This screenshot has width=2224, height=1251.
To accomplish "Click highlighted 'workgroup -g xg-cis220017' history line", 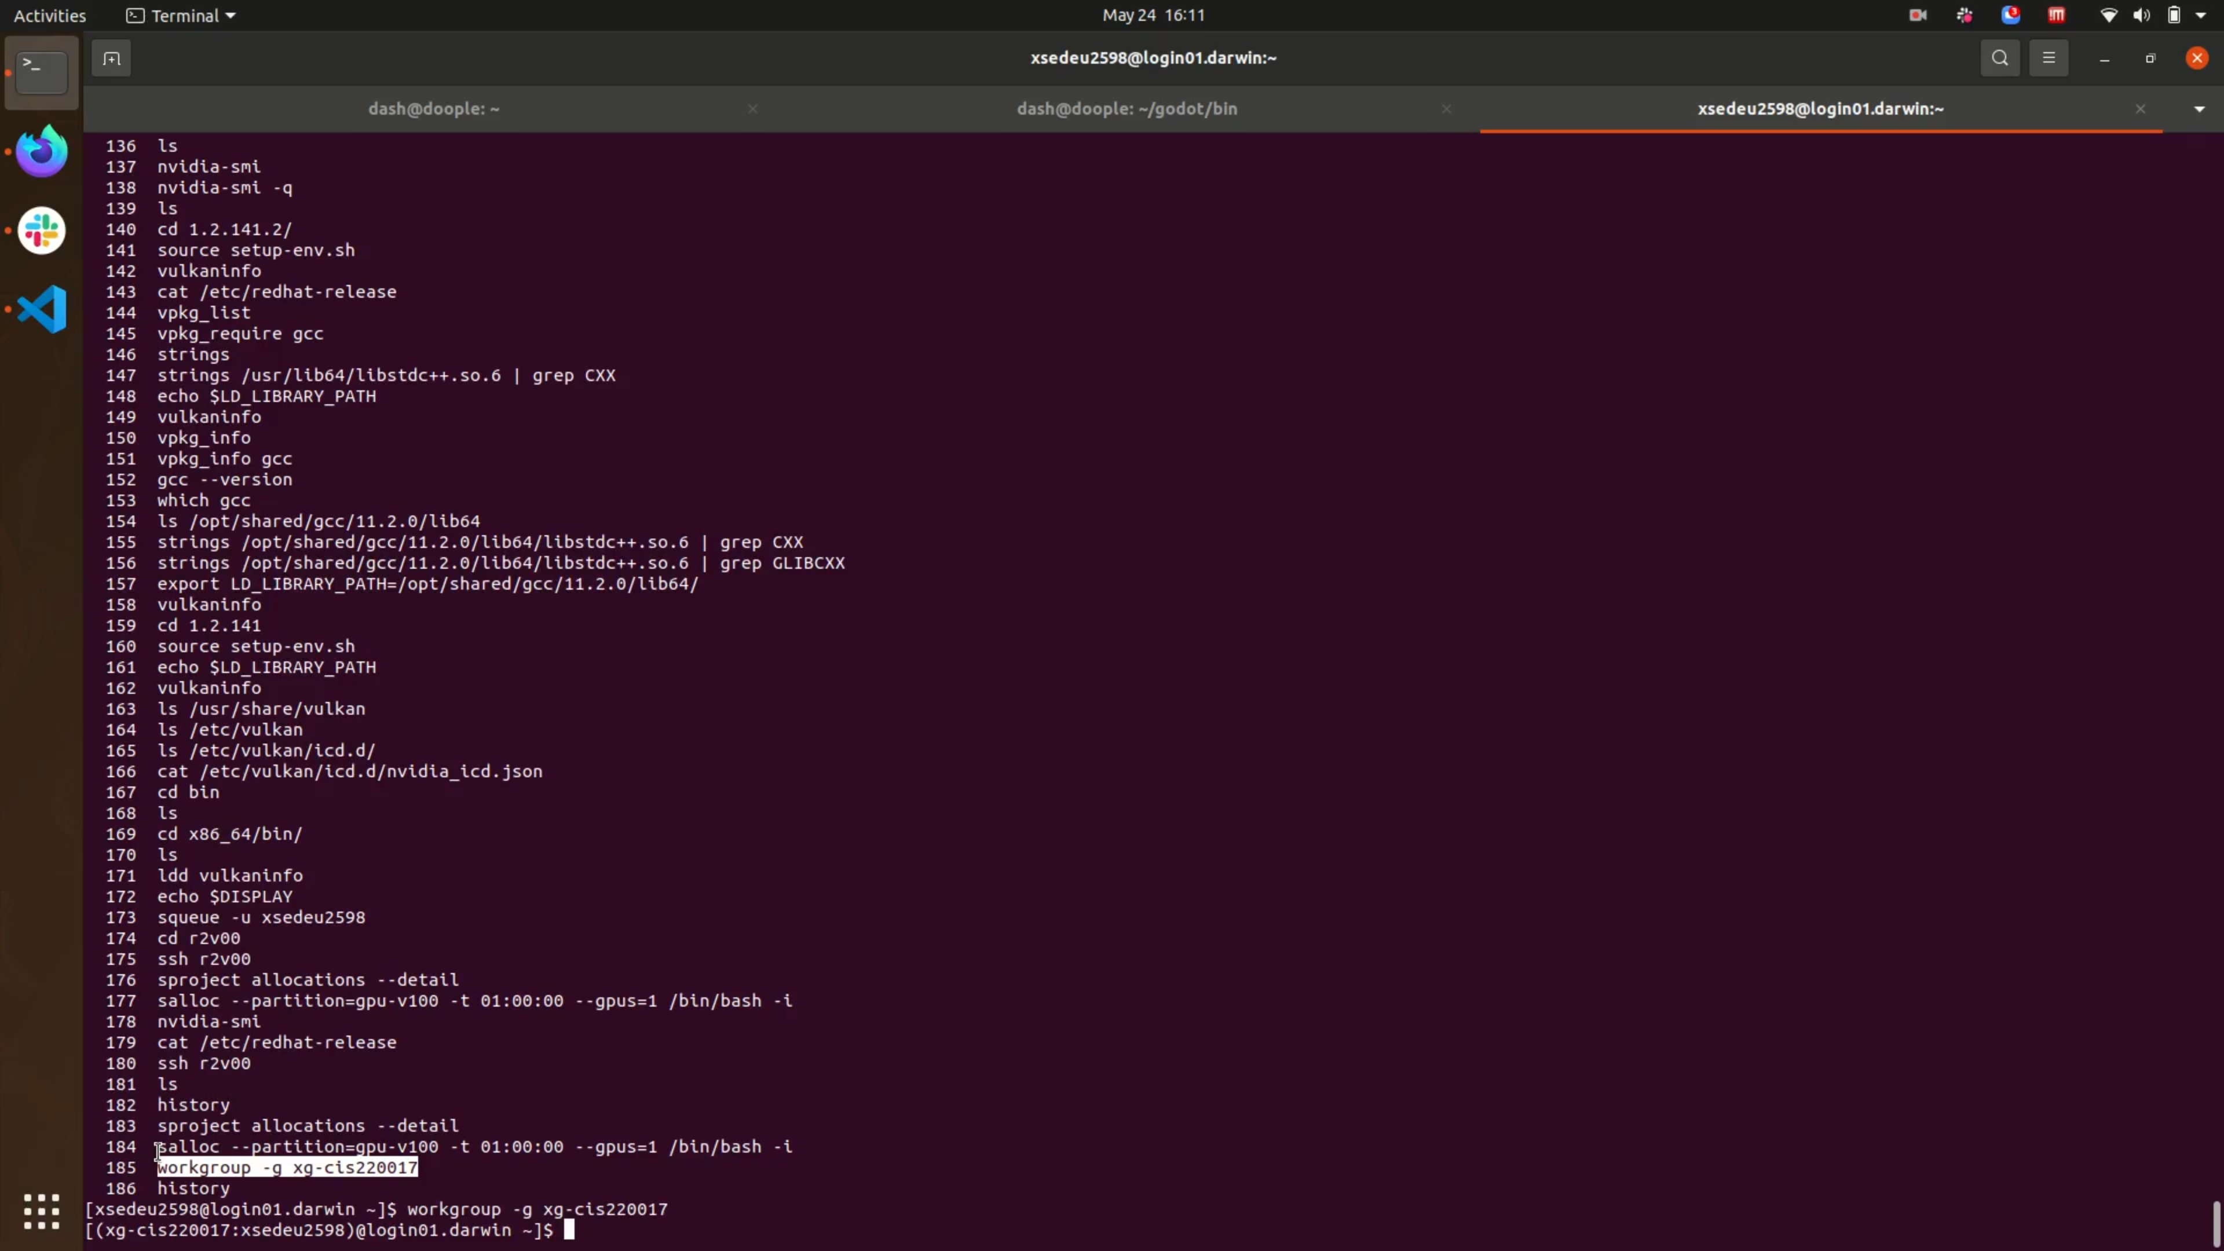I will [287, 1168].
